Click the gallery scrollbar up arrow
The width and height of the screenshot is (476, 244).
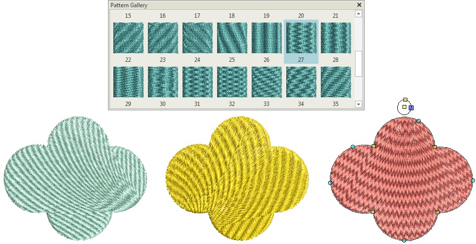pos(358,14)
